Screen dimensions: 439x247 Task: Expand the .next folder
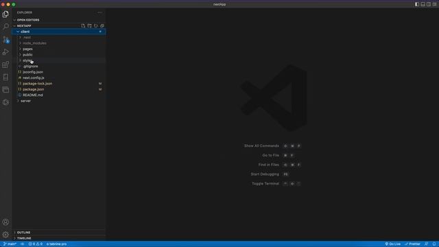(59, 38)
